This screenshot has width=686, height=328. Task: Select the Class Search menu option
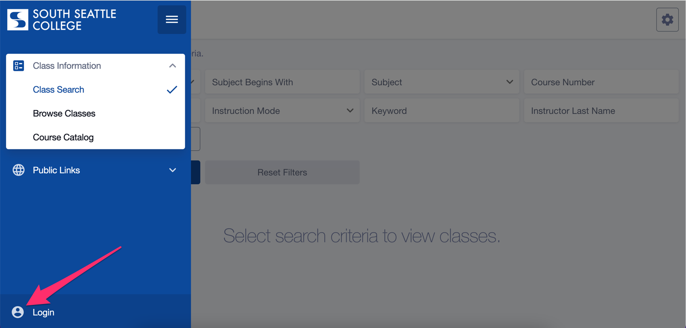(x=58, y=89)
